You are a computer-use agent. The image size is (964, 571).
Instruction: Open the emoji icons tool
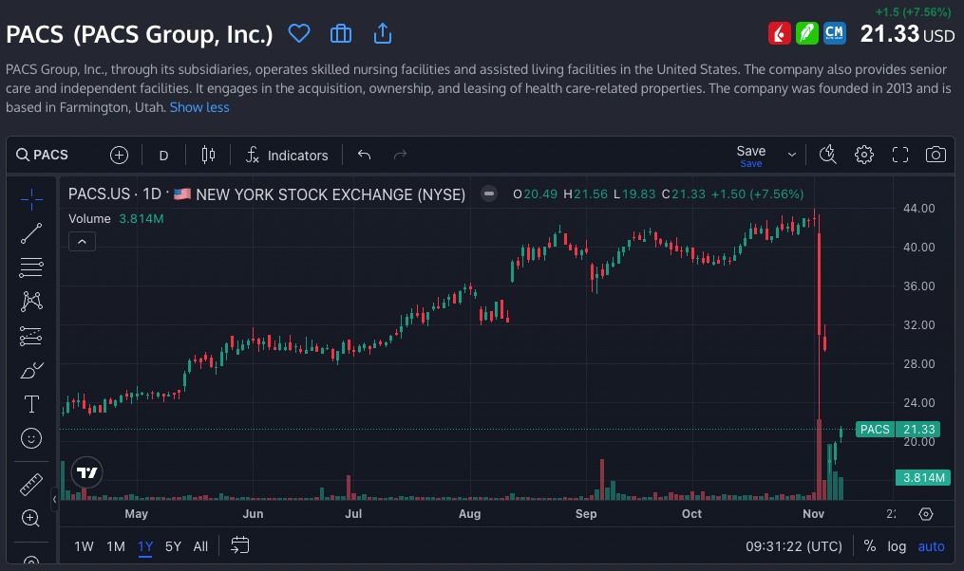[31, 438]
